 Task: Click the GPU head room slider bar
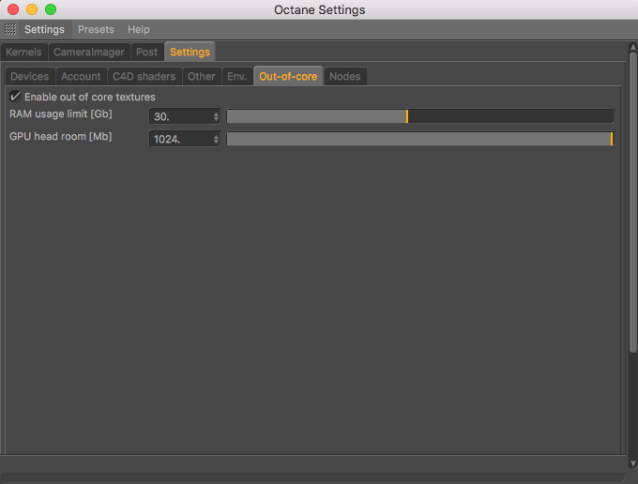[x=420, y=139]
